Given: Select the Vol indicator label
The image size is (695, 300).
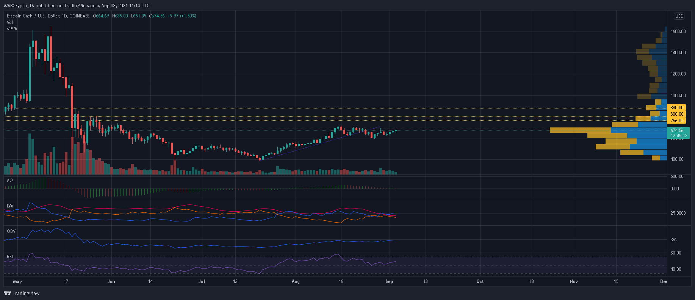Looking at the screenshot, I should [10, 22].
